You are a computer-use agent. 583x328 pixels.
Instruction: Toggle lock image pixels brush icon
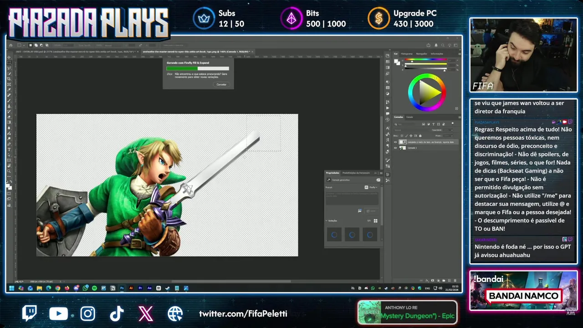(407, 136)
